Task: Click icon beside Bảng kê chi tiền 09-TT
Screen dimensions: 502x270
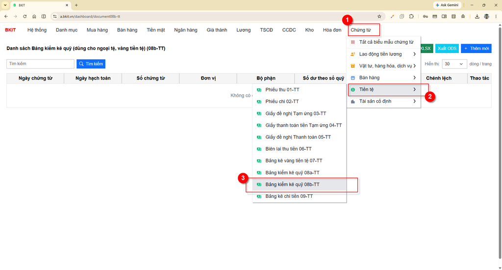Action: 259,196
